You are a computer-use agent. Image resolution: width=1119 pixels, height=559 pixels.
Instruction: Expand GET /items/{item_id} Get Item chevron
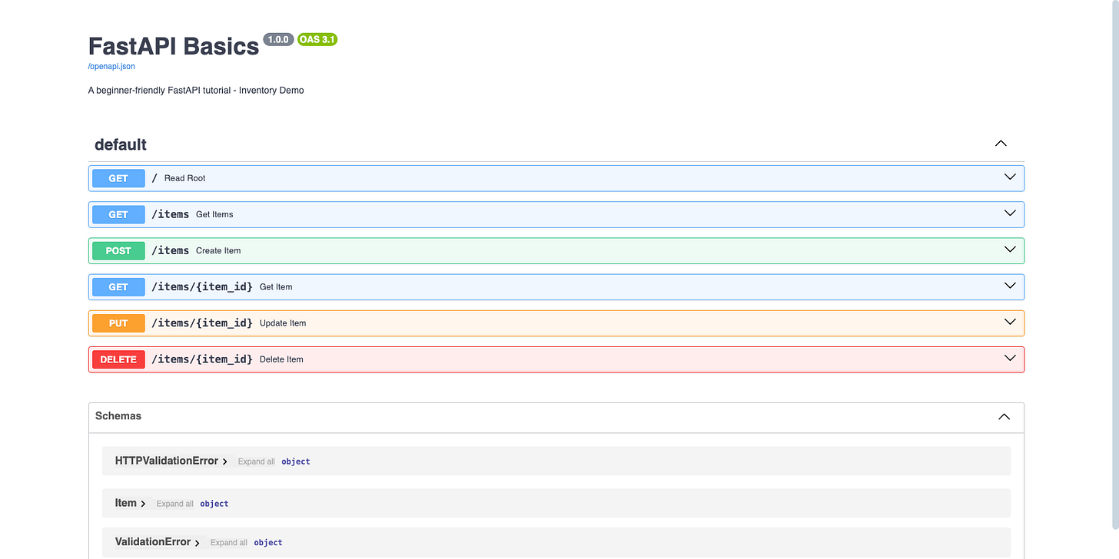1011,286
